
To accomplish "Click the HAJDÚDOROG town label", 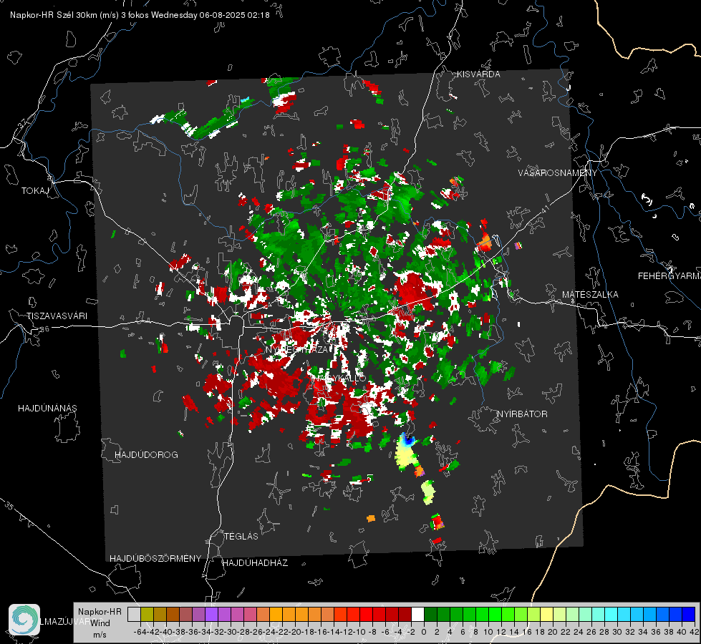I will [x=146, y=455].
